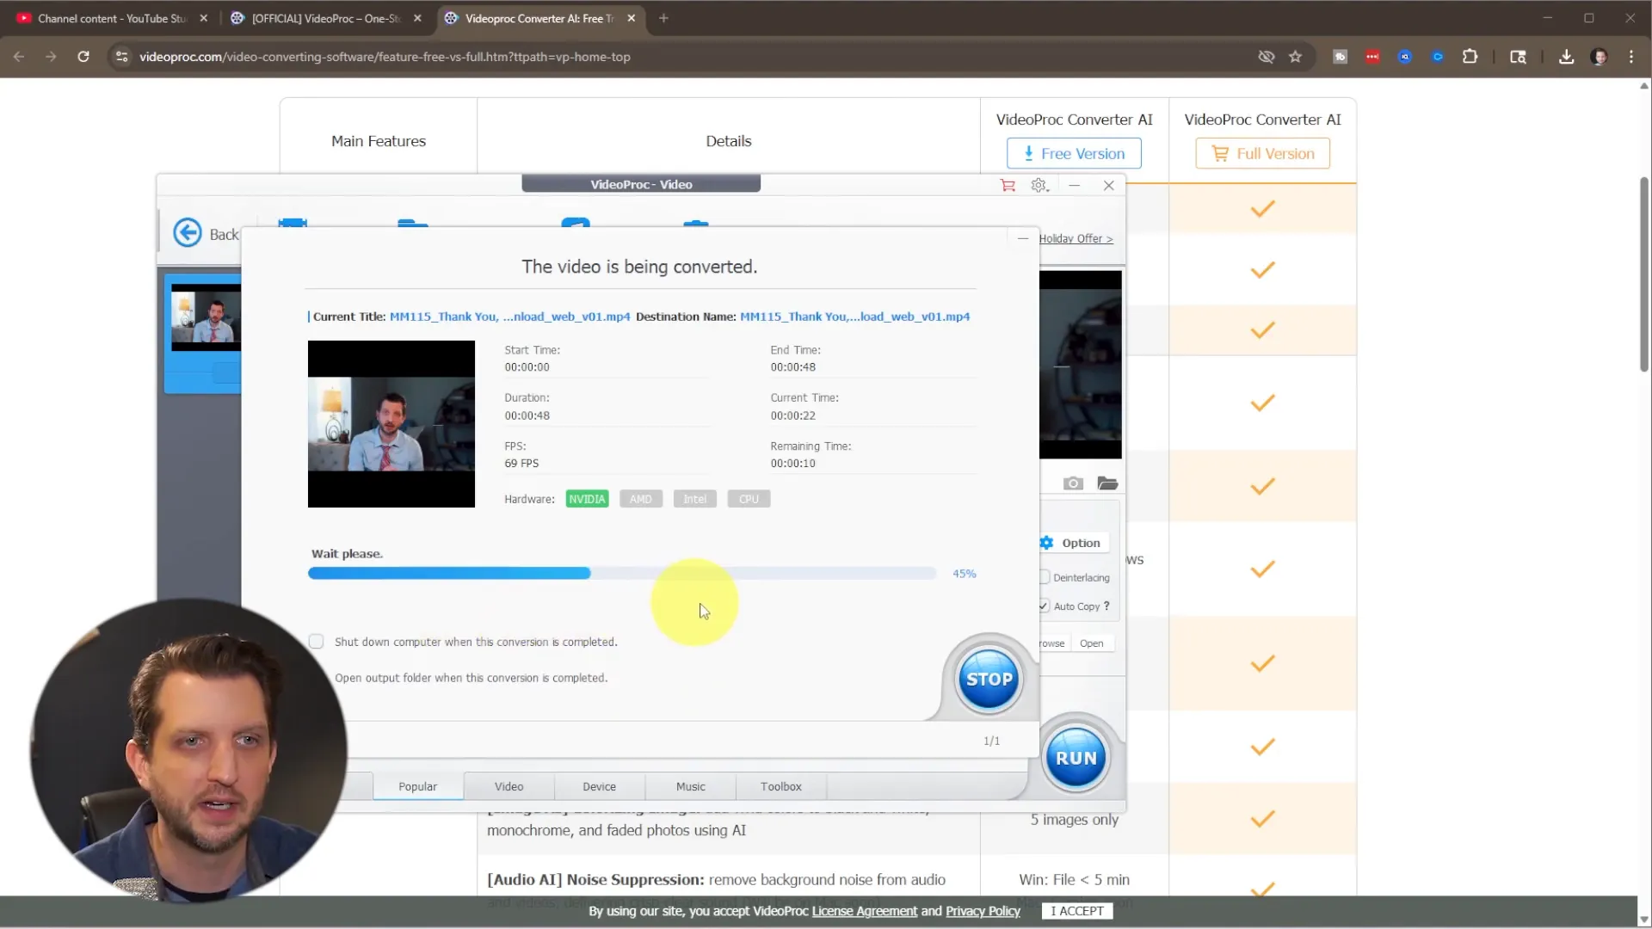Select AMD hardware tag

coord(640,499)
